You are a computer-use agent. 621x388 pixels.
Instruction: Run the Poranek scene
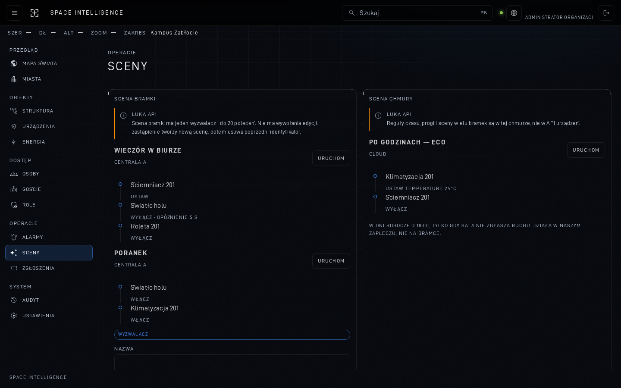point(331,261)
